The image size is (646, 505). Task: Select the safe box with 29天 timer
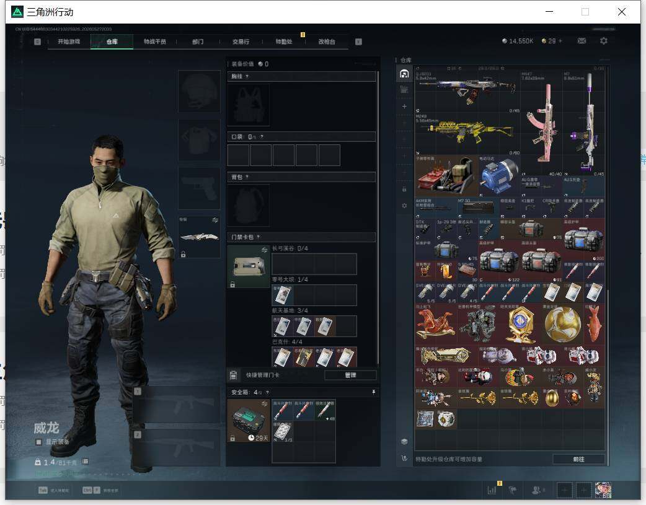click(x=249, y=421)
